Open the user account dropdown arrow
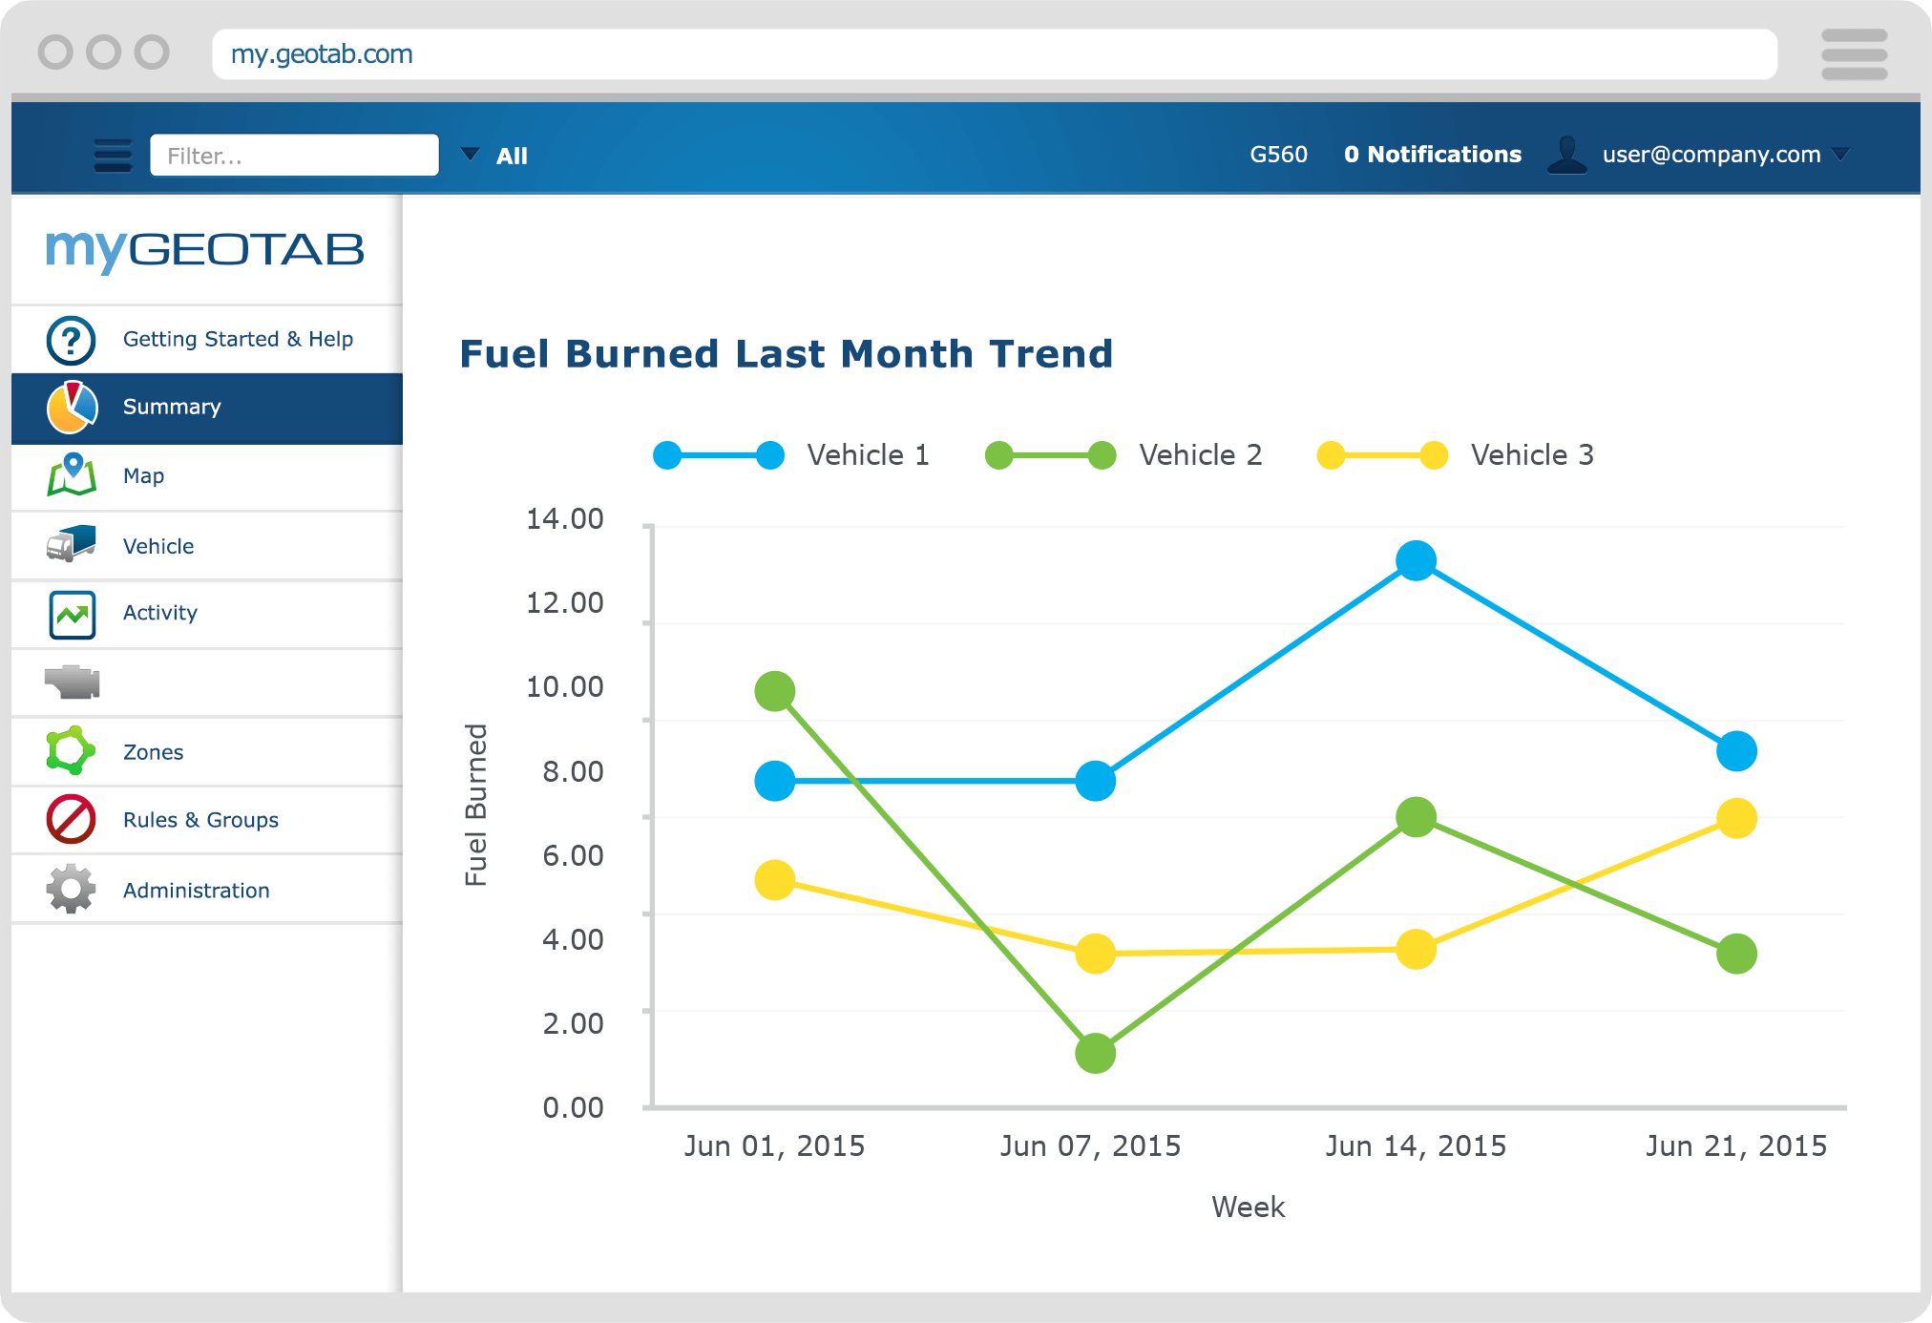 1841,155
